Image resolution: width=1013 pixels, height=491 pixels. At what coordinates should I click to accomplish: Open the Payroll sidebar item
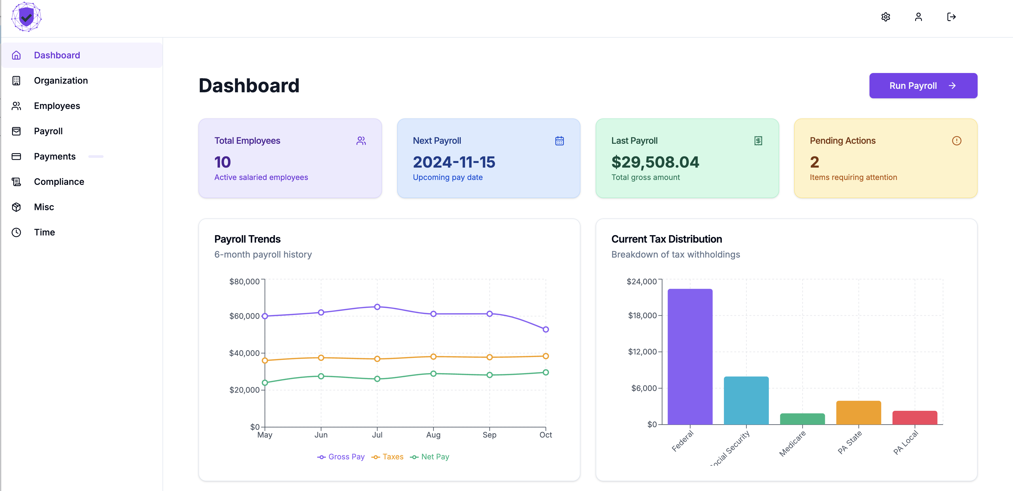pos(48,131)
